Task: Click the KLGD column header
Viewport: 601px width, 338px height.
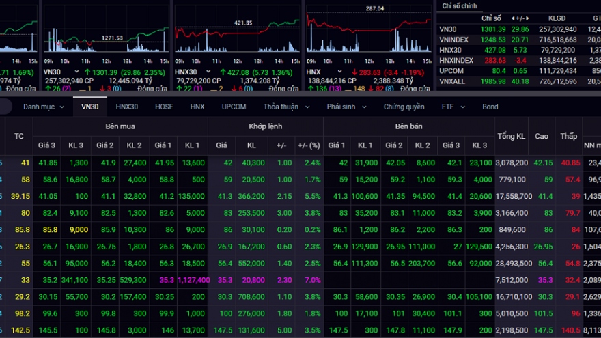Action: pyautogui.click(x=557, y=18)
